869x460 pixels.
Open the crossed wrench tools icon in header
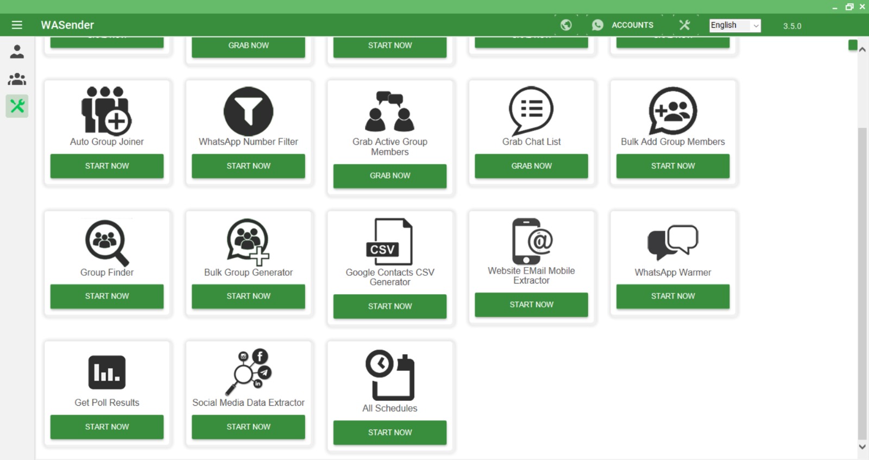pyautogui.click(x=684, y=25)
